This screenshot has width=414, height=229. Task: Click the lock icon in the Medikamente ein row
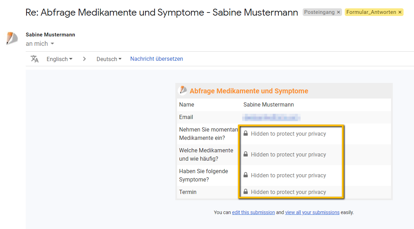(x=246, y=134)
